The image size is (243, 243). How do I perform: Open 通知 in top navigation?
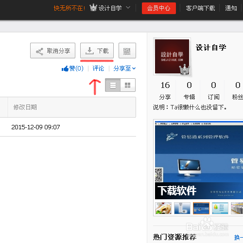(x=231, y=8)
